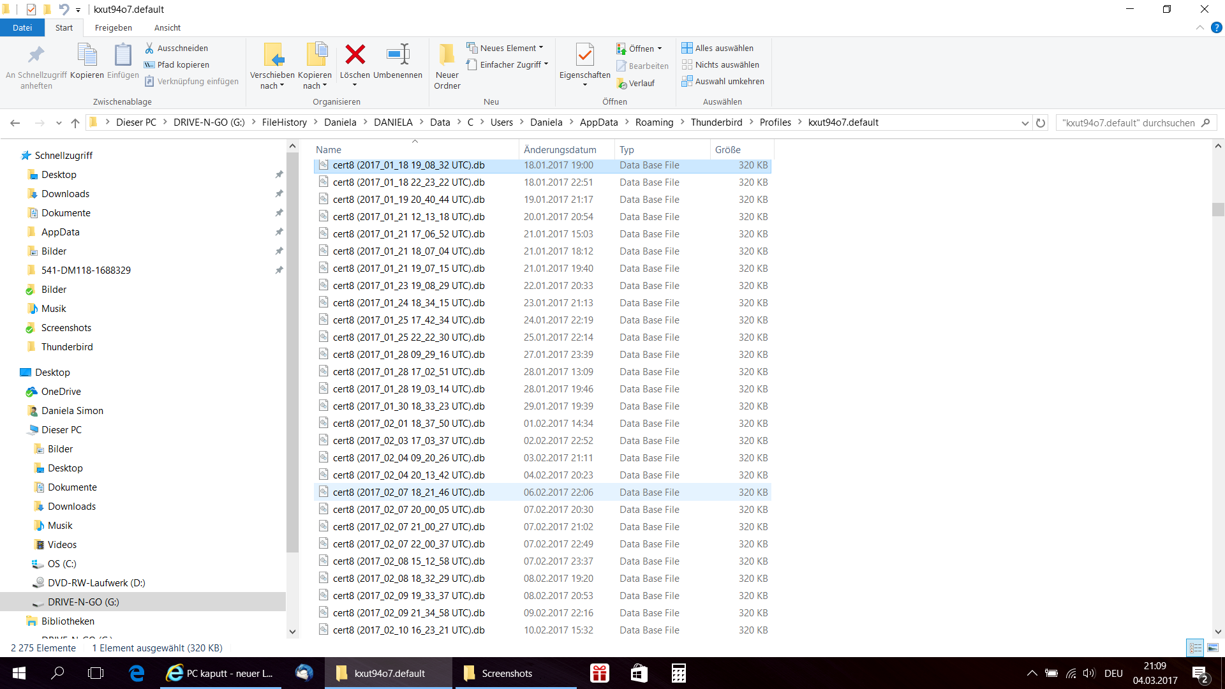This screenshot has height=689, width=1225.
Task: Click the Umbenennen rename icon
Action: (397, 55)
